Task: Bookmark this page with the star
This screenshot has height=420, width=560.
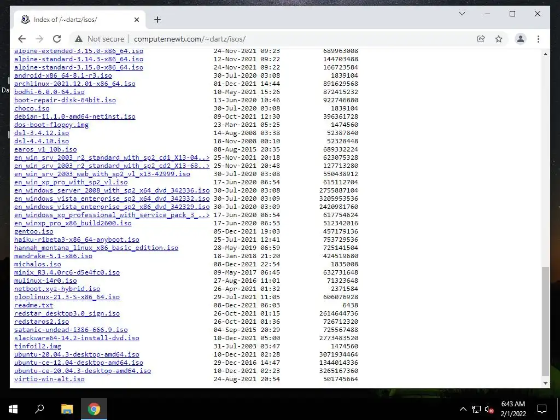Action: tap(499, 39)
